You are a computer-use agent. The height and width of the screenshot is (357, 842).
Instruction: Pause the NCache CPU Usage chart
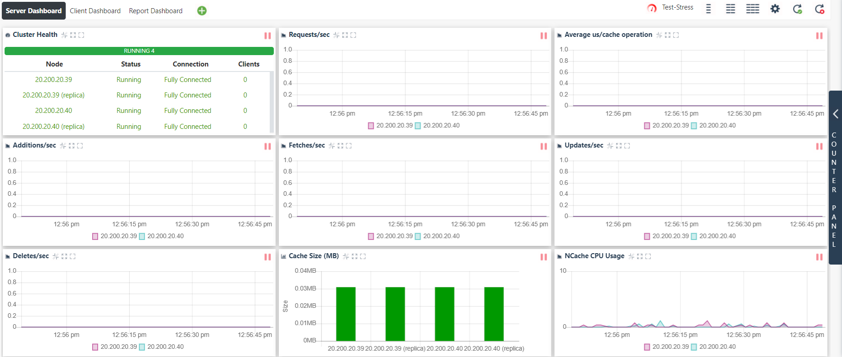tap(819, 257)
